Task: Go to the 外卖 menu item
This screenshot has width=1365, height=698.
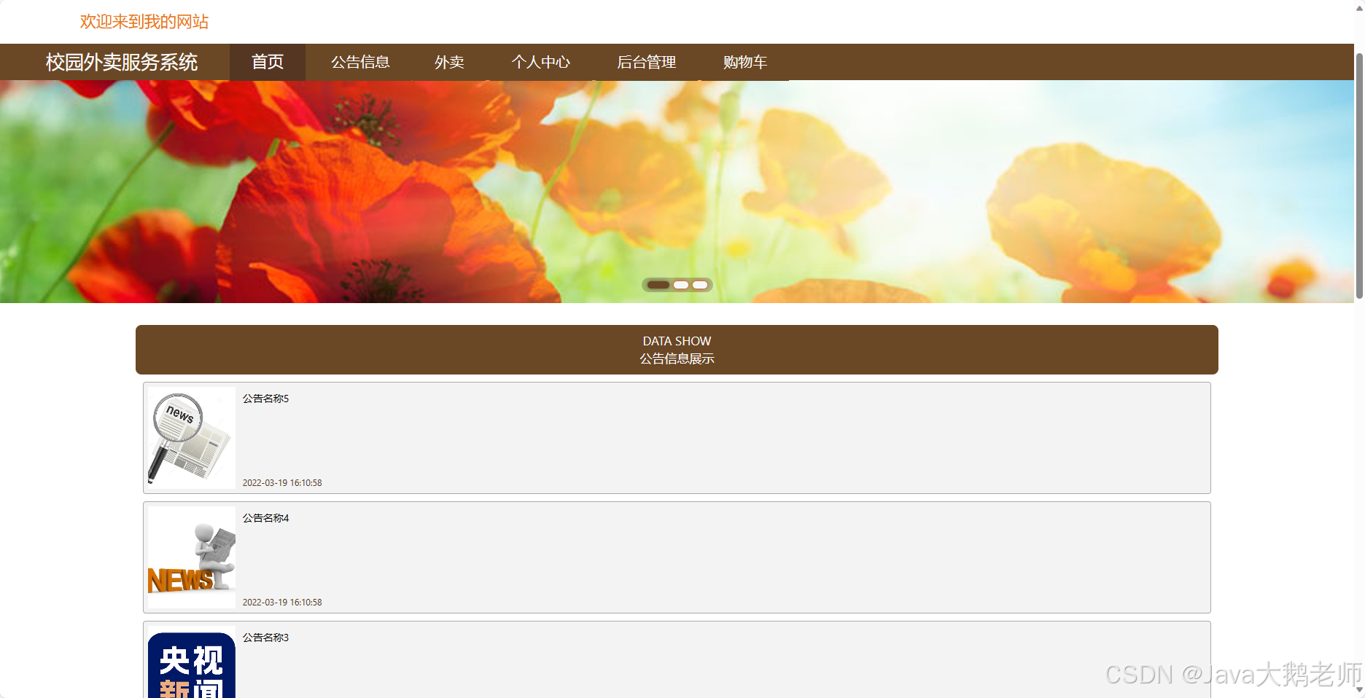Action: [449, 62]
